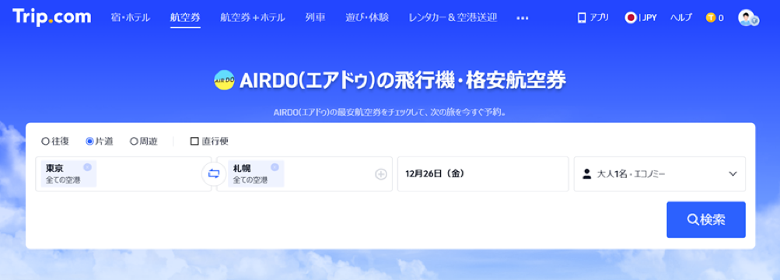This screenshot has height=280, width=780.
Task: Click the passenger person icon
Action: (x=587, y=174)
